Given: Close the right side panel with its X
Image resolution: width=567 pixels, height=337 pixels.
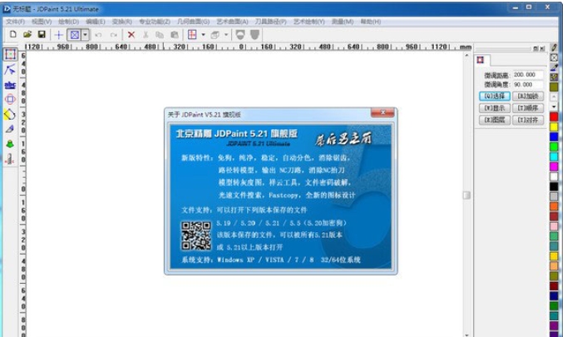Looking at the screenshot, I should 542,48.
